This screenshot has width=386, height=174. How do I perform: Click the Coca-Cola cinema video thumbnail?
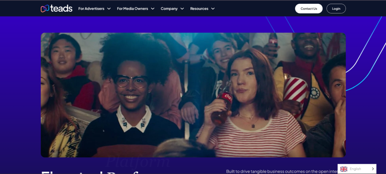(x=193, y=95)
